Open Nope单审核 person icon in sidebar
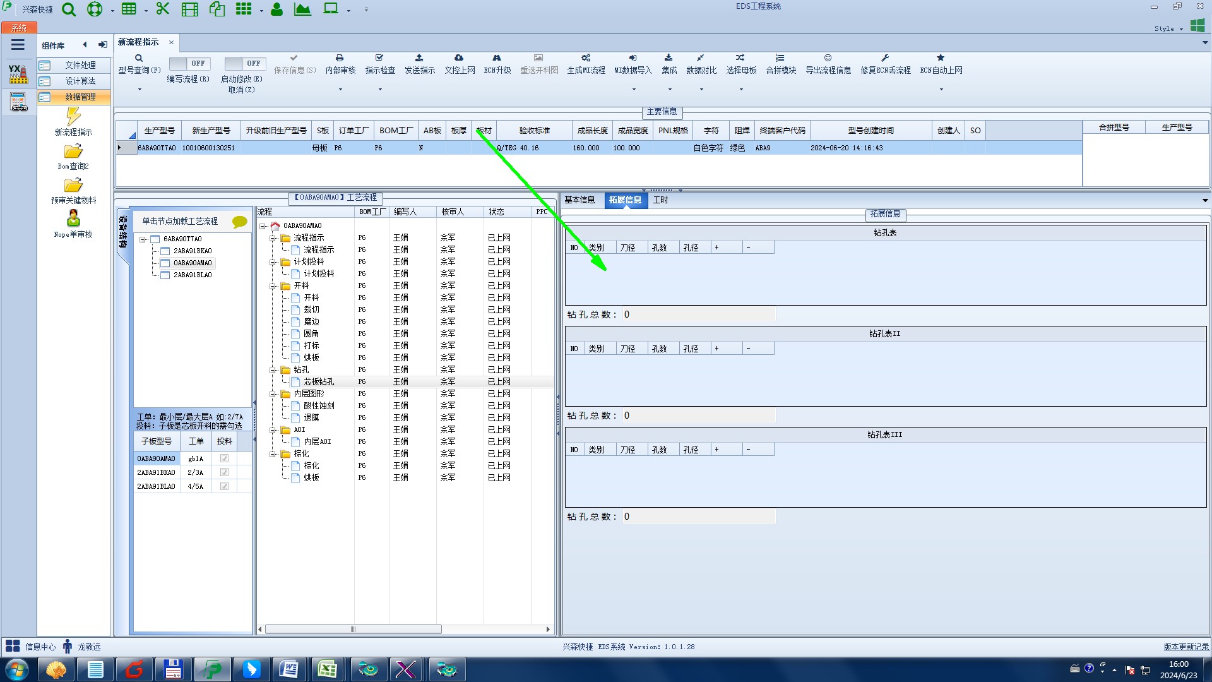The height and width of the screenshot is (682, 1212). click(x=73, y=224)
